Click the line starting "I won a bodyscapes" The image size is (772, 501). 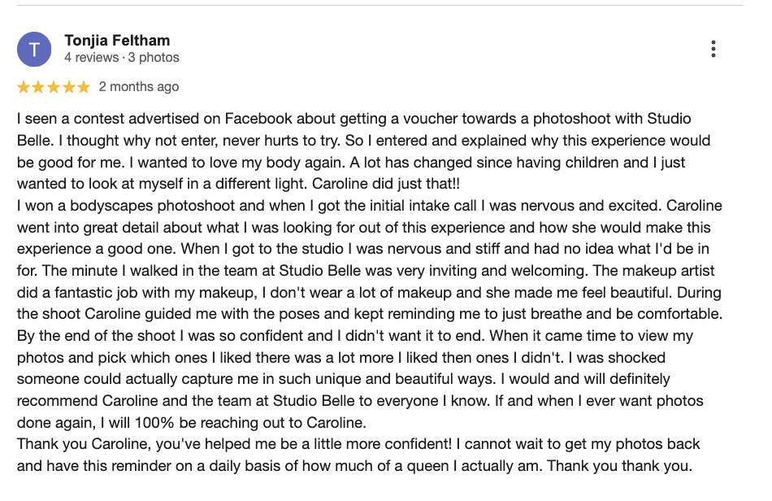(369, 206)
